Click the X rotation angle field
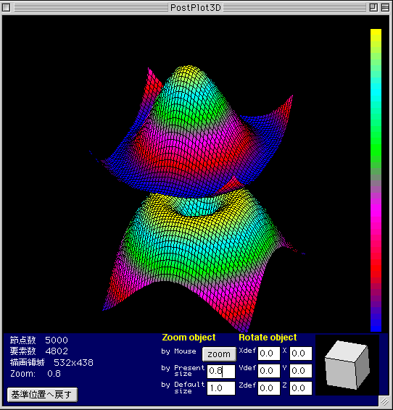 pyautogui.click(x=301, y=353)
